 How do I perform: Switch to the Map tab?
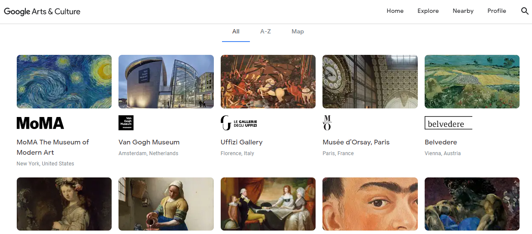tap(298, 32)
